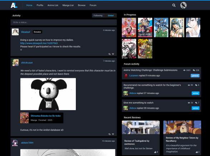Click the 13 minutes ago timestamp
This screenshot has height=156, width=210.
click(x=108, y=141)
